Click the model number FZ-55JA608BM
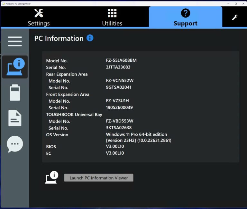247x209 pixels. coord(121,60)
